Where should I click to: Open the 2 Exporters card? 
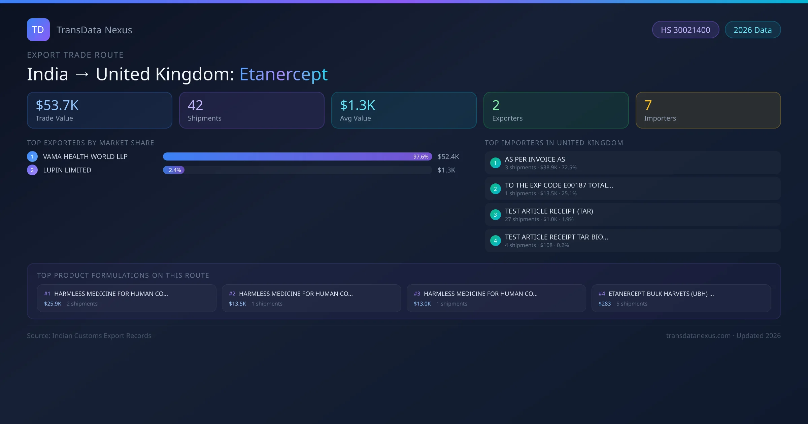tap(556, 110)
